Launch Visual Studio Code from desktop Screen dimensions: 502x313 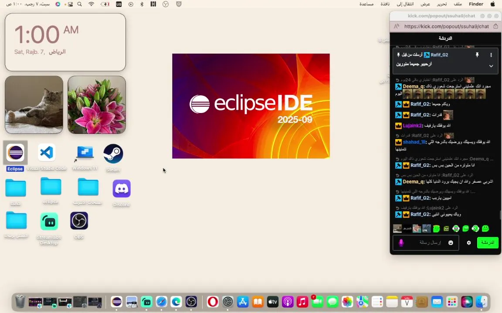pos(47,153)
